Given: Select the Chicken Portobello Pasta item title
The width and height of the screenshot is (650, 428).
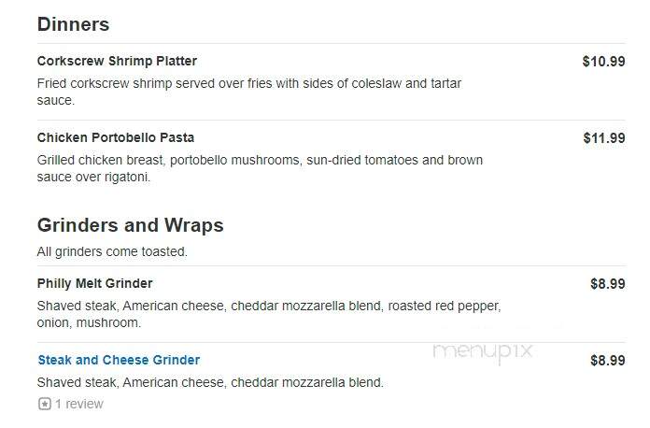Looking at the screenshot, I should click(116, 137).
